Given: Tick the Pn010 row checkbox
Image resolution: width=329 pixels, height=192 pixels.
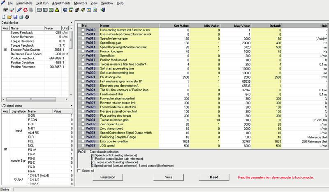Looking at the screenshot, I should click(x=83, y=30).
